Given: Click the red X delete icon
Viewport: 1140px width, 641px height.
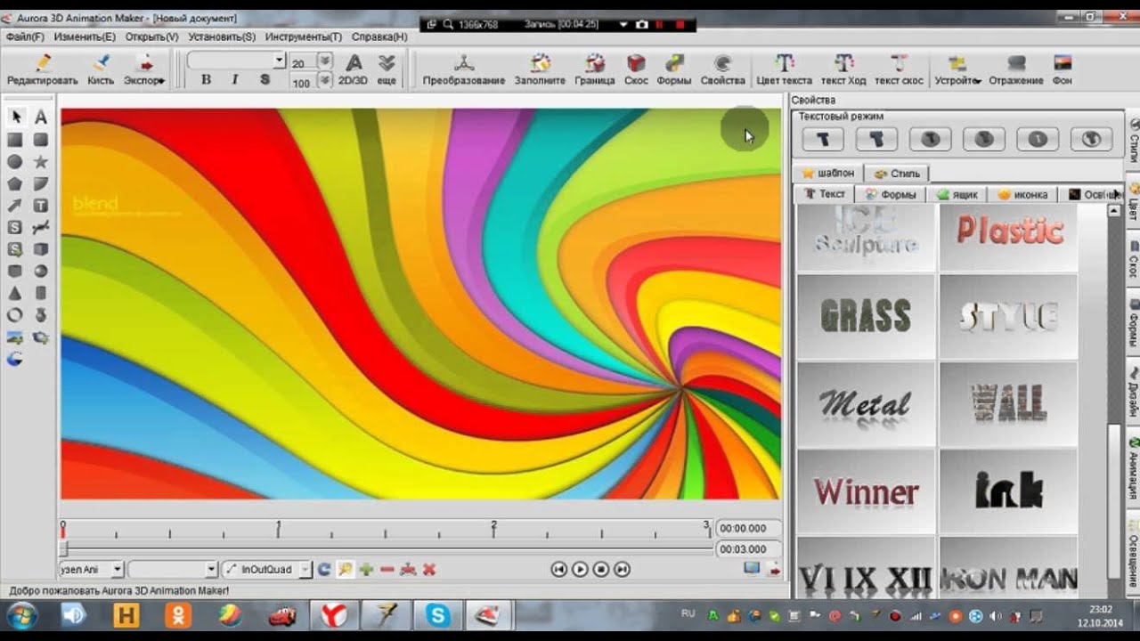Looking at the screenshot, I should pos(429,569).
